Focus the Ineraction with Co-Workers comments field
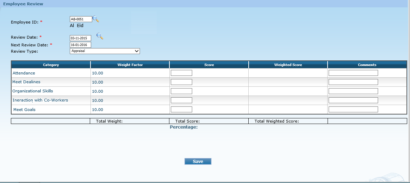410x183 pixels. pyautogui.click(x=353, y=100)
